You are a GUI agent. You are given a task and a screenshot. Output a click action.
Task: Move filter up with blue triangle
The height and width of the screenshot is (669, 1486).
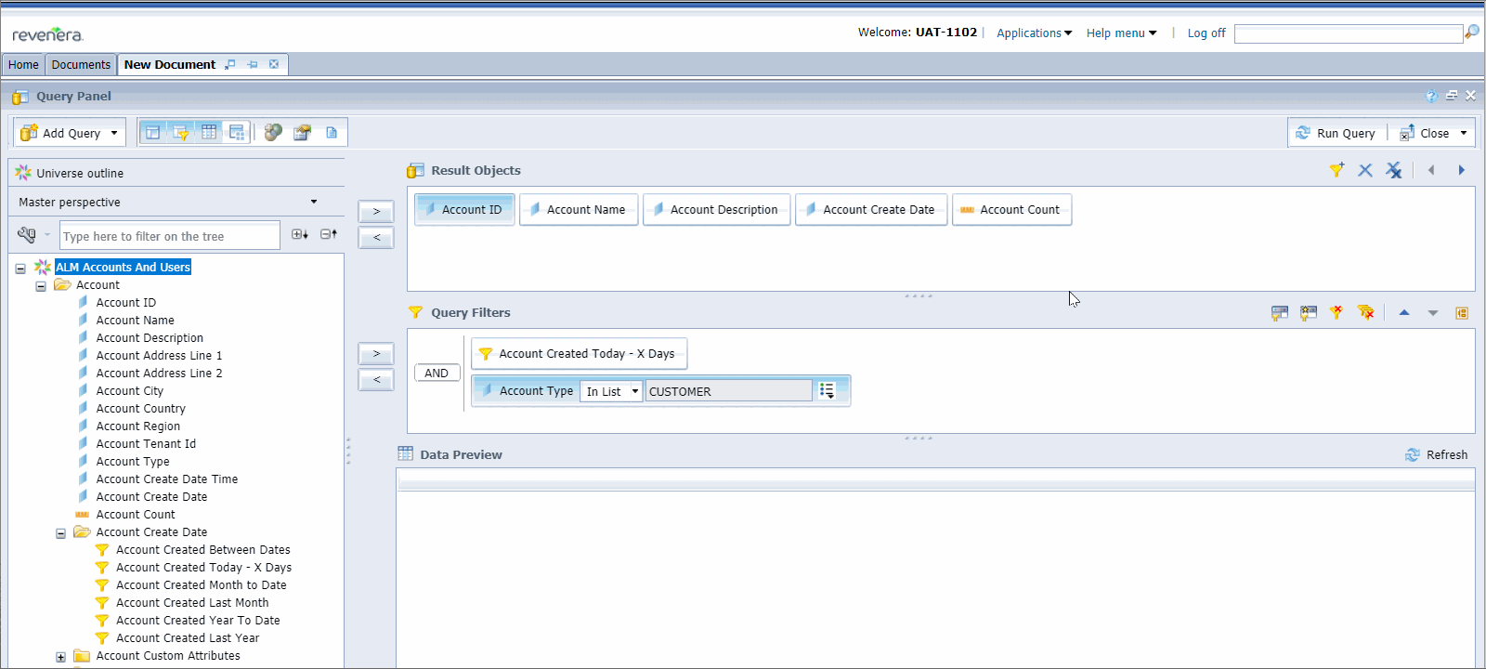(x=1404, y=313)
